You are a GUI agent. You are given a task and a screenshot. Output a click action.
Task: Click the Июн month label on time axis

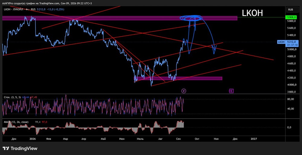click(122, 139)
